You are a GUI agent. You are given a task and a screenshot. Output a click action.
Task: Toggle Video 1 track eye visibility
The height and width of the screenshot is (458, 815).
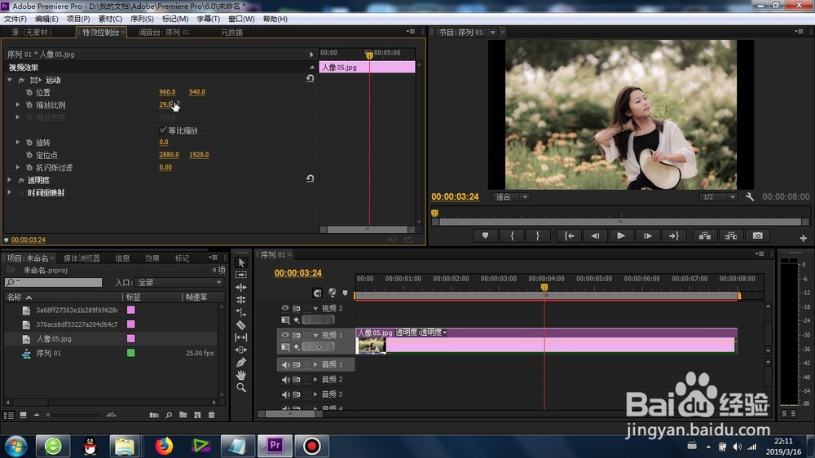284,335
